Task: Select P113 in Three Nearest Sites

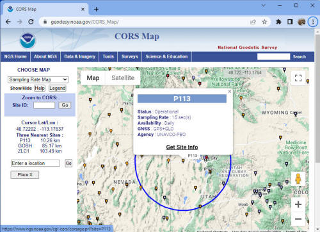Action: click(x=25, y=140)
